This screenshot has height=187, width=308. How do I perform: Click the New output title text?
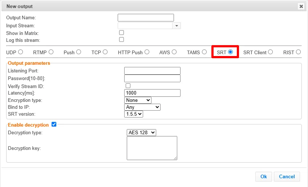click(x=20, y=6)
